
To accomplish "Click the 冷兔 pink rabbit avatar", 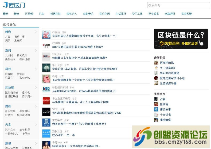I will (x=46, y=79).
